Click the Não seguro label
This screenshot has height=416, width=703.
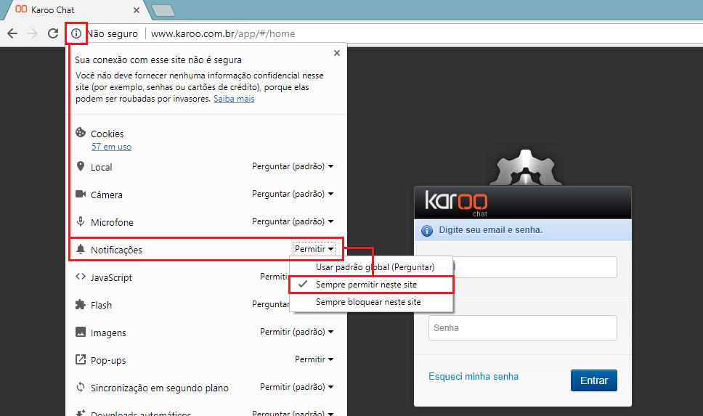[x=113, y=33]
